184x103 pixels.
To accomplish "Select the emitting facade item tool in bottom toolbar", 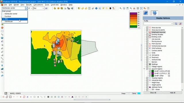I will click(x=7, y=97).
